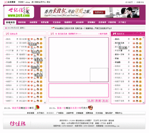The image size is (149, 133).
Task: Start video chat with 爱你一万年 friend
Action: pos(137,55)
